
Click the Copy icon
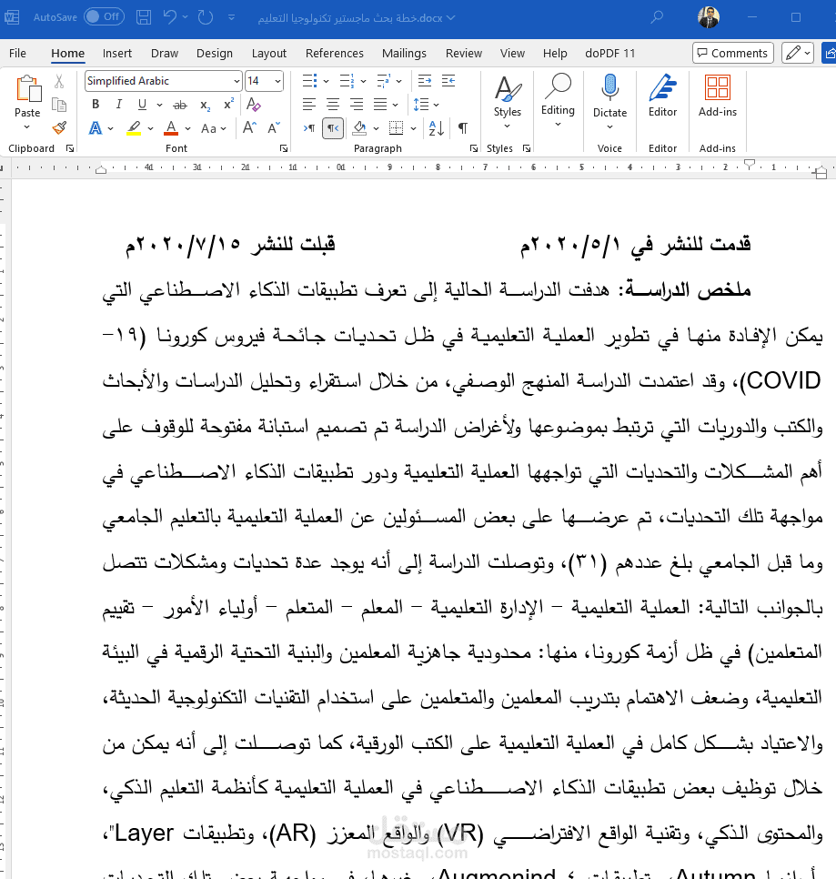[59, 105]
